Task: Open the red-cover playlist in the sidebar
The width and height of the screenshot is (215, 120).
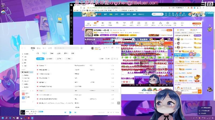Action: [x=23, y=94]
